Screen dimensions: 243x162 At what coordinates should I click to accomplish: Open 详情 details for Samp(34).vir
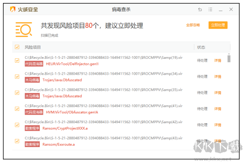[x=217, y=77]
